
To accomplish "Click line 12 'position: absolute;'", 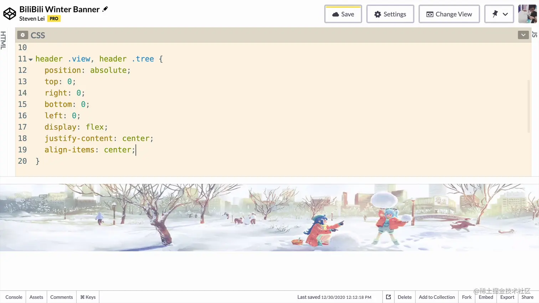I will coord(88,70).
